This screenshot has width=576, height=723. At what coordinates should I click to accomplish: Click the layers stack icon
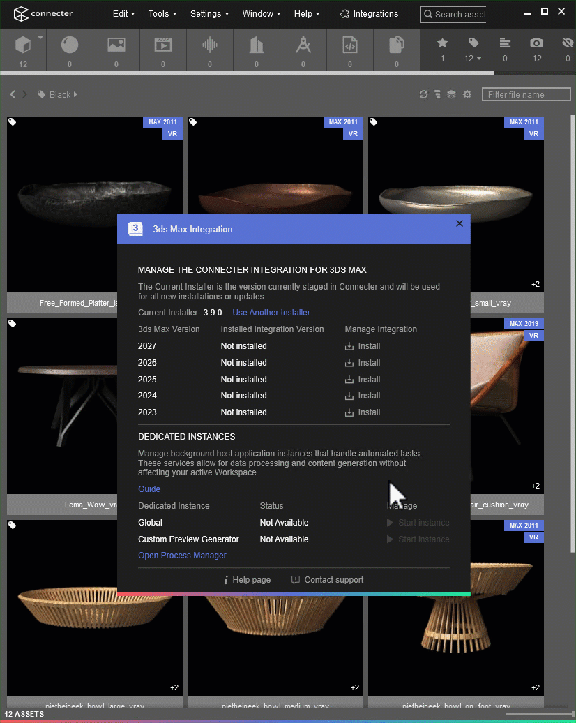click(x=452, y=94)
